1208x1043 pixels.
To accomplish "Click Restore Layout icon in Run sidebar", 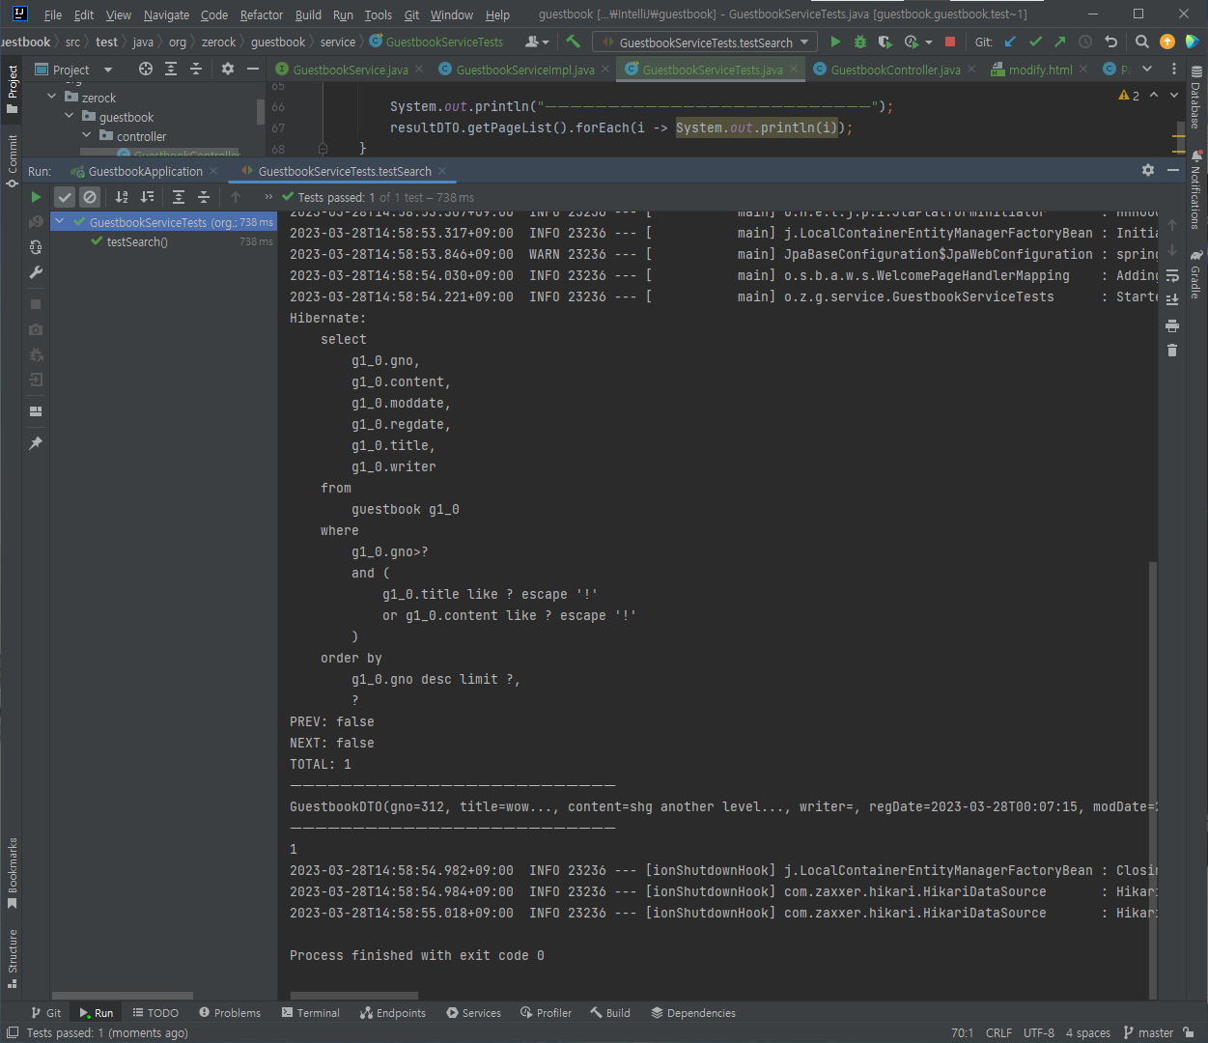I will tap(36, 411).
